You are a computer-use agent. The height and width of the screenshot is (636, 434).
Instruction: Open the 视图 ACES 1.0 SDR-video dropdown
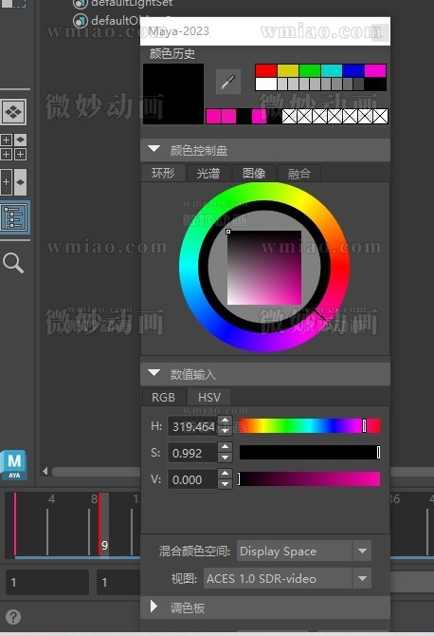click(287, 578)
